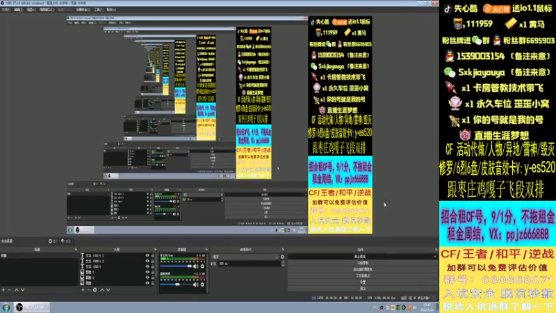Image resolution: width=556 pixels, height=313 pixels.
Task: Pop out the Controls dock panel
Action: [x=436, y=250]
